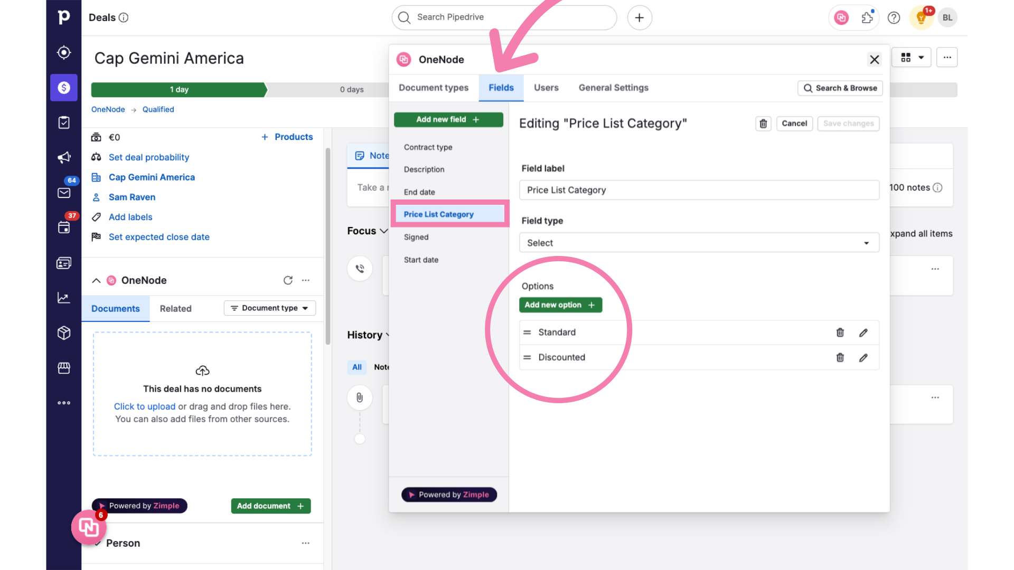Open the lightbulb Sales Assistant icon

point(922,17)
